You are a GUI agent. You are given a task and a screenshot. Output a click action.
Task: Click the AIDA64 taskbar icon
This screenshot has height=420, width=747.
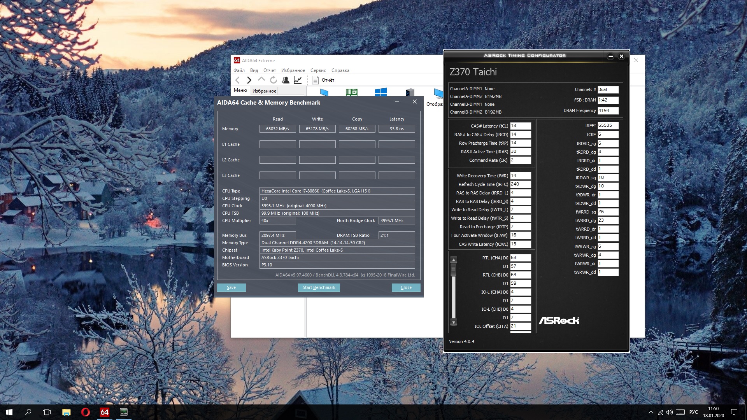click(x=104, y=412)
